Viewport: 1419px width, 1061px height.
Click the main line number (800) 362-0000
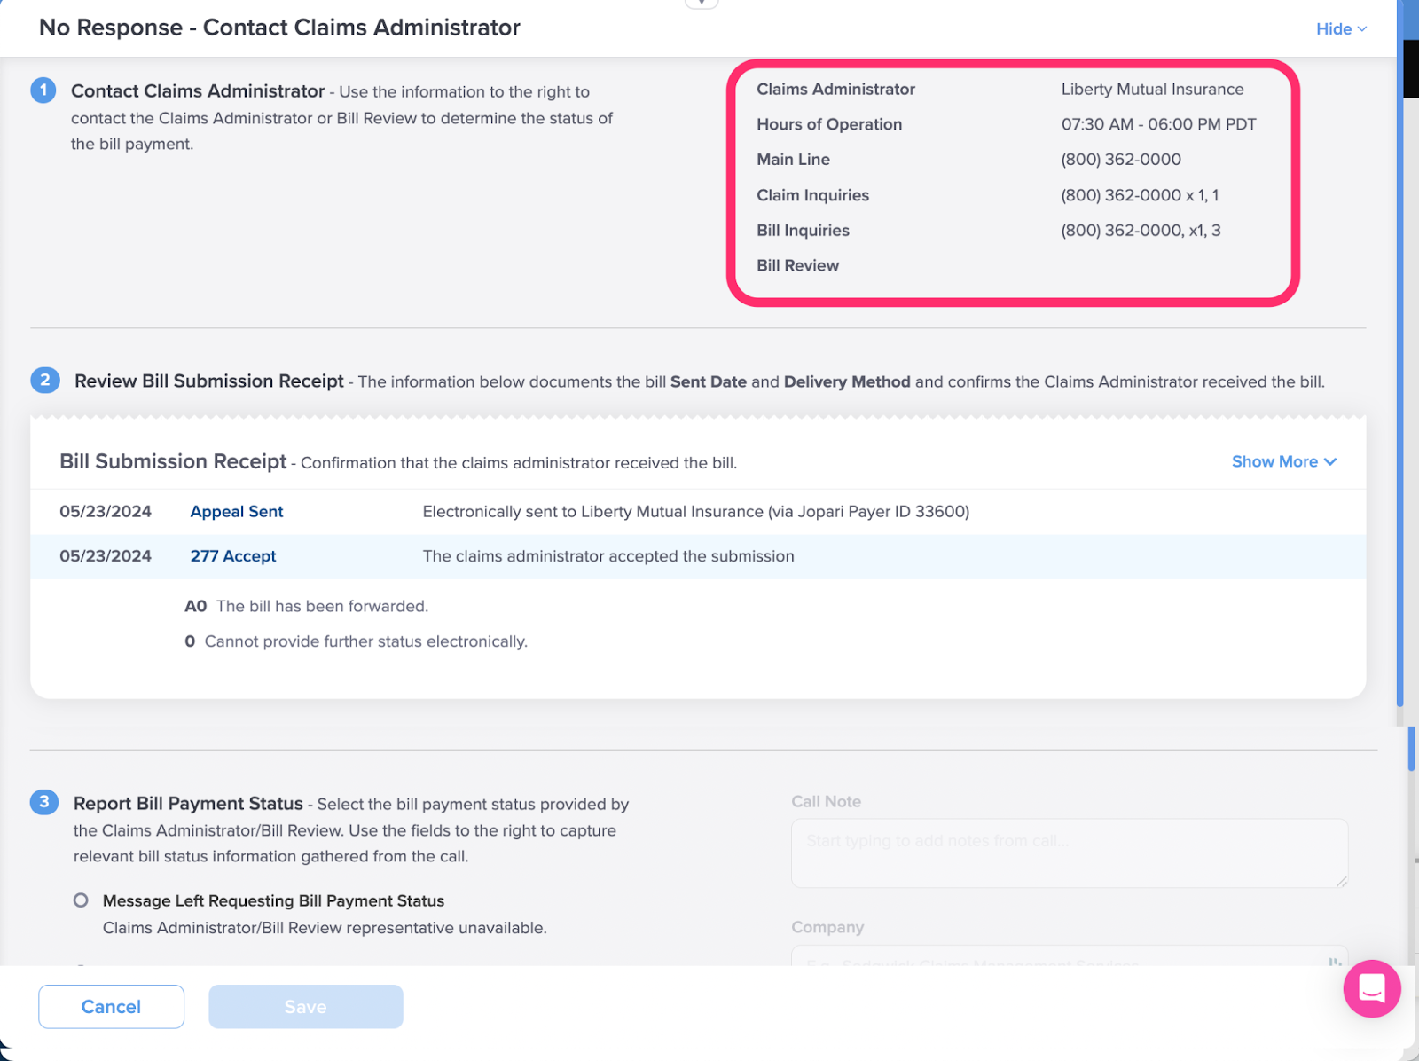coord(1121,160)
